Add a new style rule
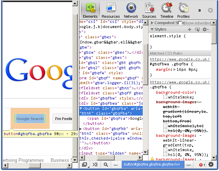219x171 pixels. point(190,29)
